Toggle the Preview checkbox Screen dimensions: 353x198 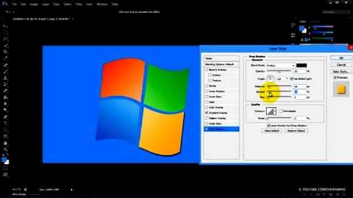pos(335,78)
